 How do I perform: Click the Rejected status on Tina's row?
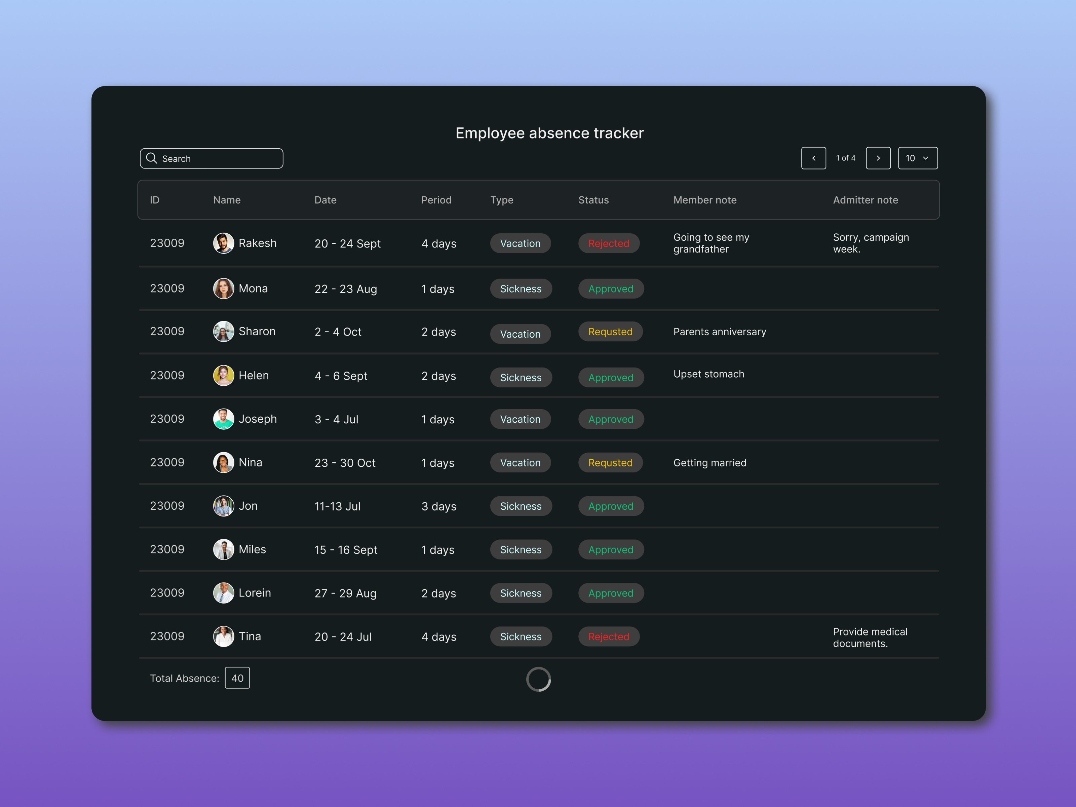tap(609, 636)
